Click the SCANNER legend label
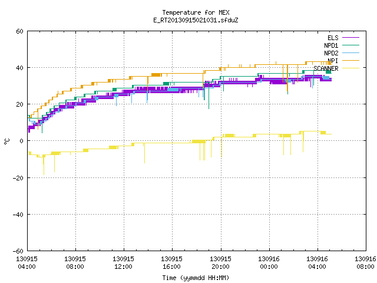The height and width of the screenshot is (283, 377). click(326, 68)
